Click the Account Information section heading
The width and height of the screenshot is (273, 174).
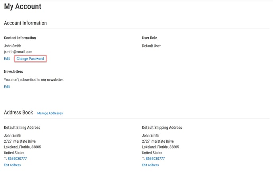point(25,23)
